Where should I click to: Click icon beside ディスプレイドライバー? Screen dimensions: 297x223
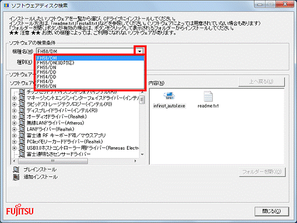[22, 111]
